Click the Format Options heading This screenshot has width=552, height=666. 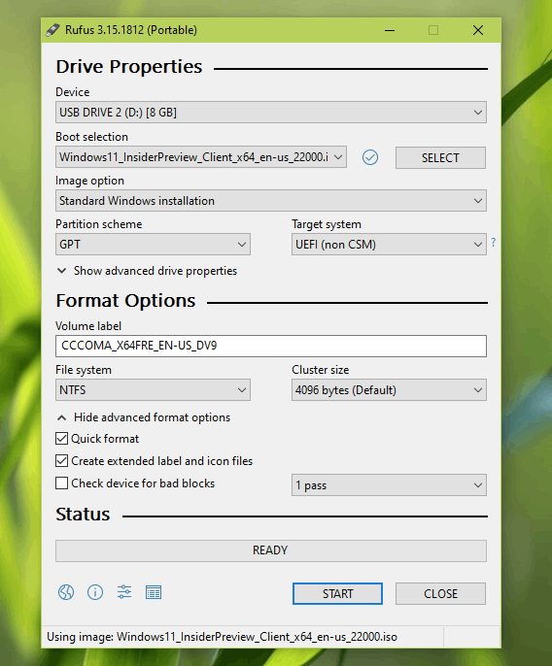125,301
